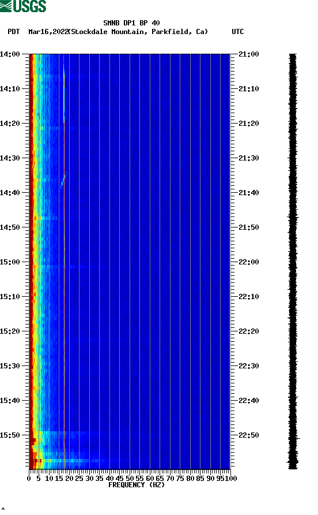318x515 pixels.
Task: Click the '14:30' PDT time label
Action: point(10,158)
